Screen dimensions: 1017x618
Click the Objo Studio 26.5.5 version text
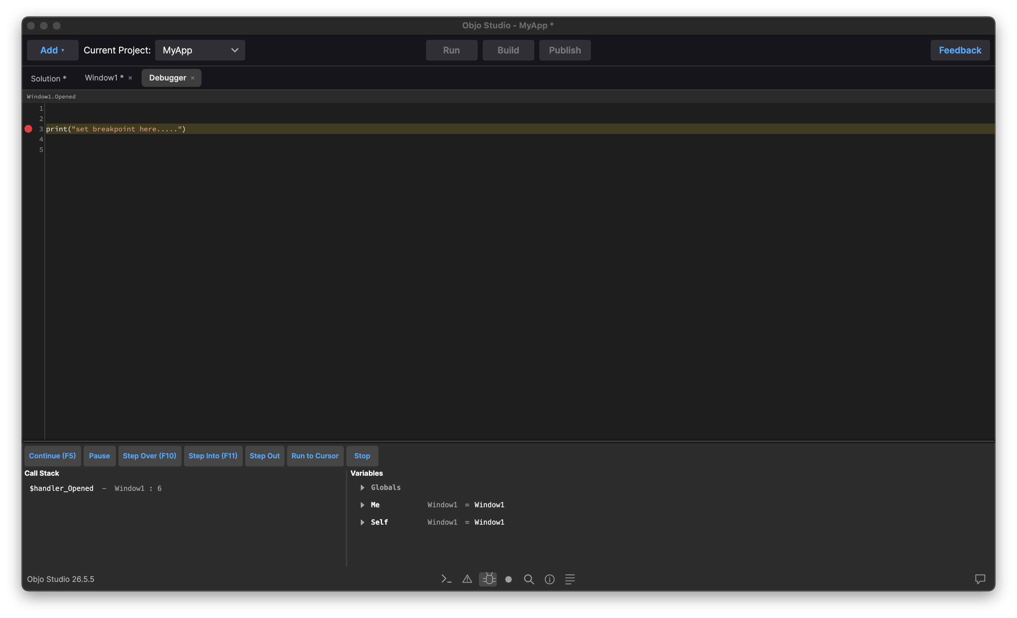[61, 579]
